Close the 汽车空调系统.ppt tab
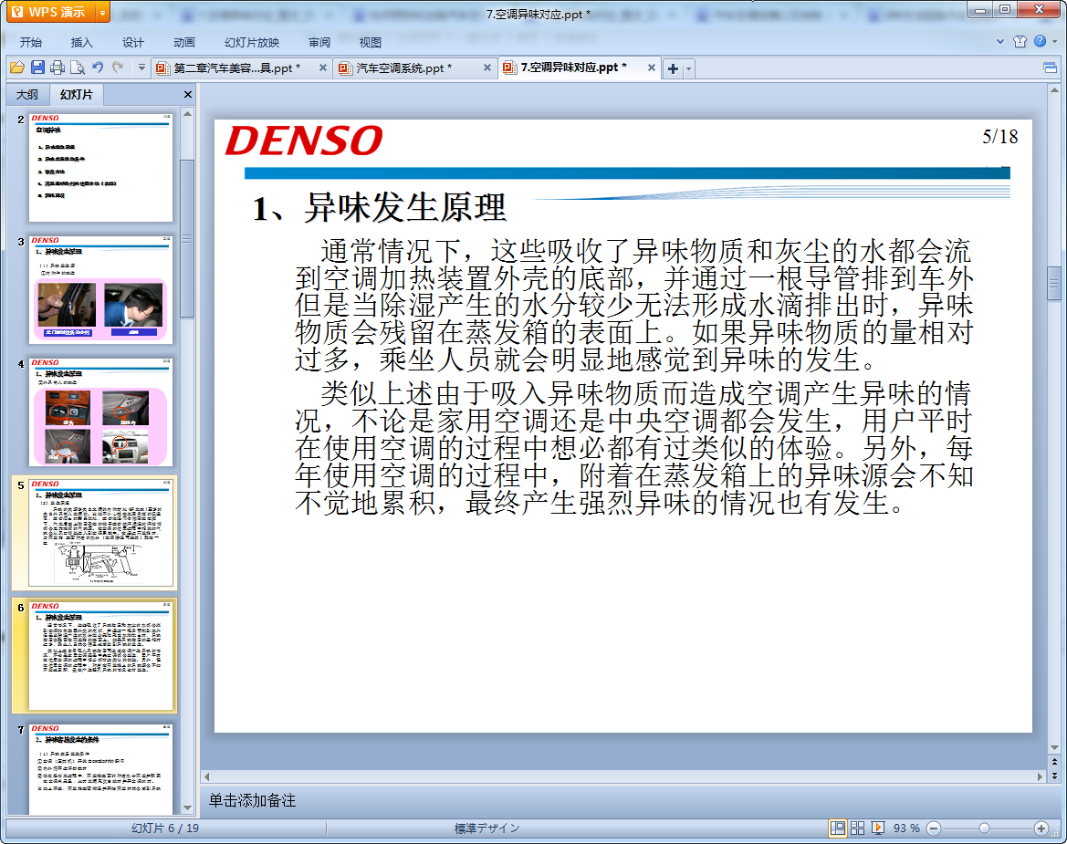The height and width of the screenshot is (844, 1067). 487,68
